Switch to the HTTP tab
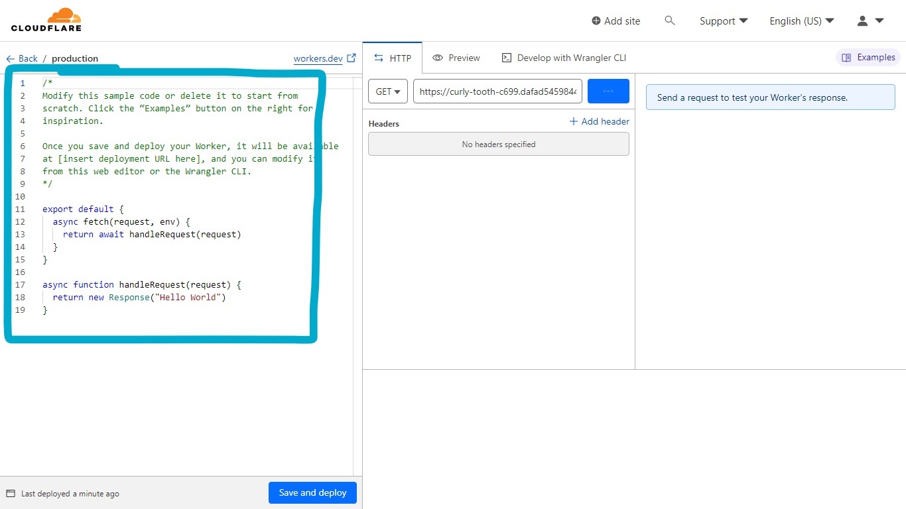906x509 pixels. [x=393, y=58]
